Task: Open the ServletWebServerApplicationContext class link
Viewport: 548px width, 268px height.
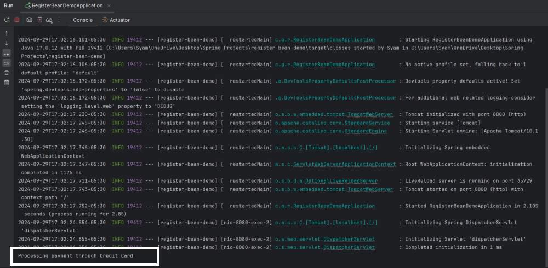Action: (344, 165)
